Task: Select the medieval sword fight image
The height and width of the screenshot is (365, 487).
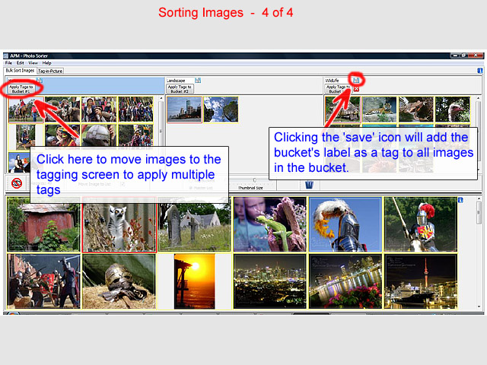Action: click(x=43, y=281)
